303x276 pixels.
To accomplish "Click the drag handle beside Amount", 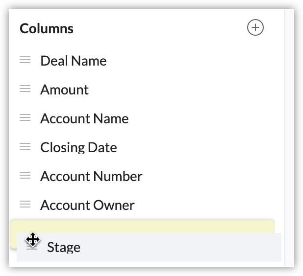I will [25, 89].
